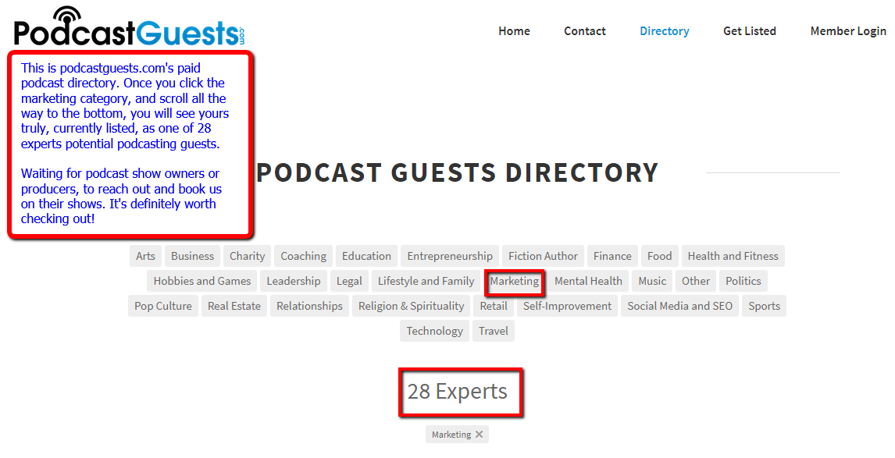Image resolution: width=895 pixels, height=458 pixels.
Task: Select the Religion & Spirituality category
Action: [x=411, y=306]
